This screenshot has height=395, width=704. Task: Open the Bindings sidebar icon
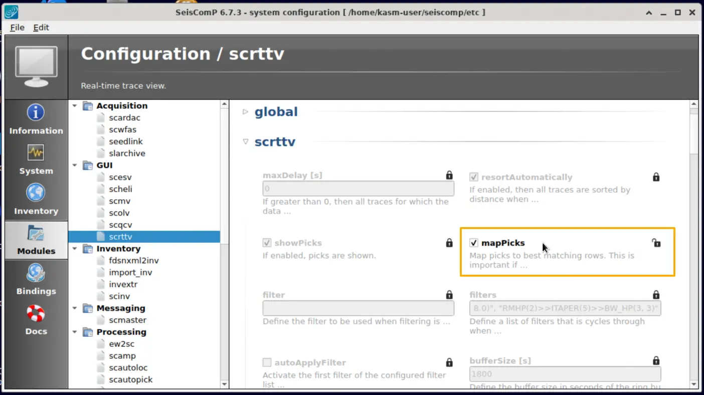36,273
